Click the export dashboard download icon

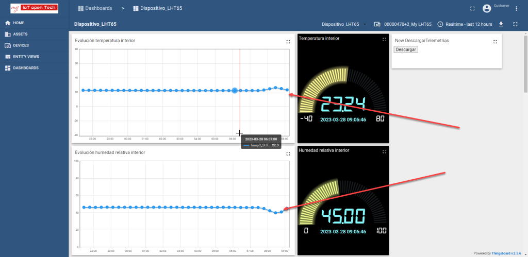tap(501, 24)
